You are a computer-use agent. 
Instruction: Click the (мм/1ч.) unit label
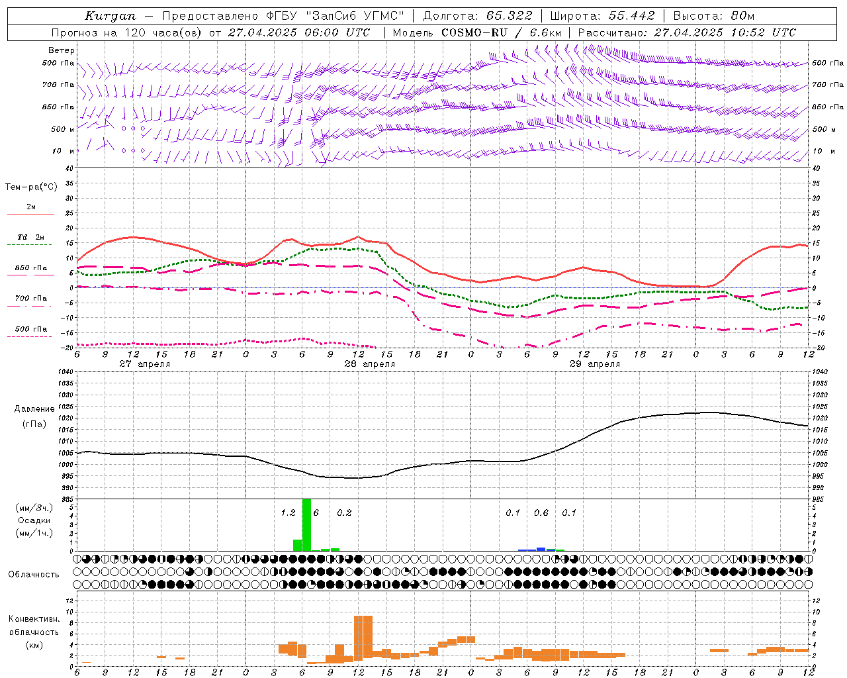pyautogui.click(x=34, y=533)
